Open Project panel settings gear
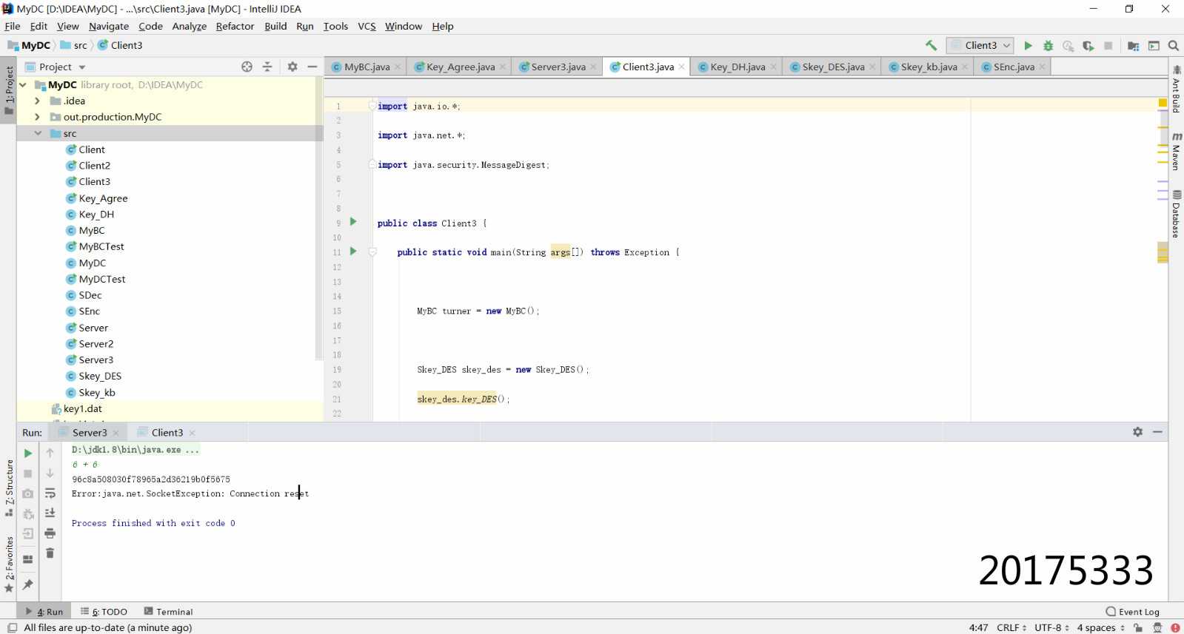The height and width of the screenshot is (634, 1184). point(292,67)
